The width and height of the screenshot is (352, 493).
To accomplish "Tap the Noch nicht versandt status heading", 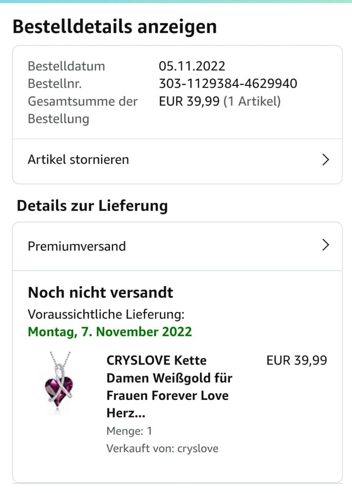I will pos(100,293).
